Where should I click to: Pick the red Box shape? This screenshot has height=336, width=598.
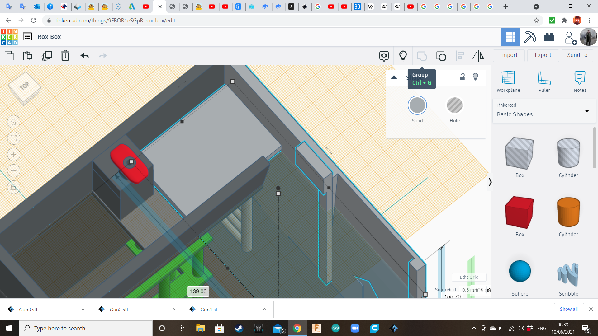520,213
